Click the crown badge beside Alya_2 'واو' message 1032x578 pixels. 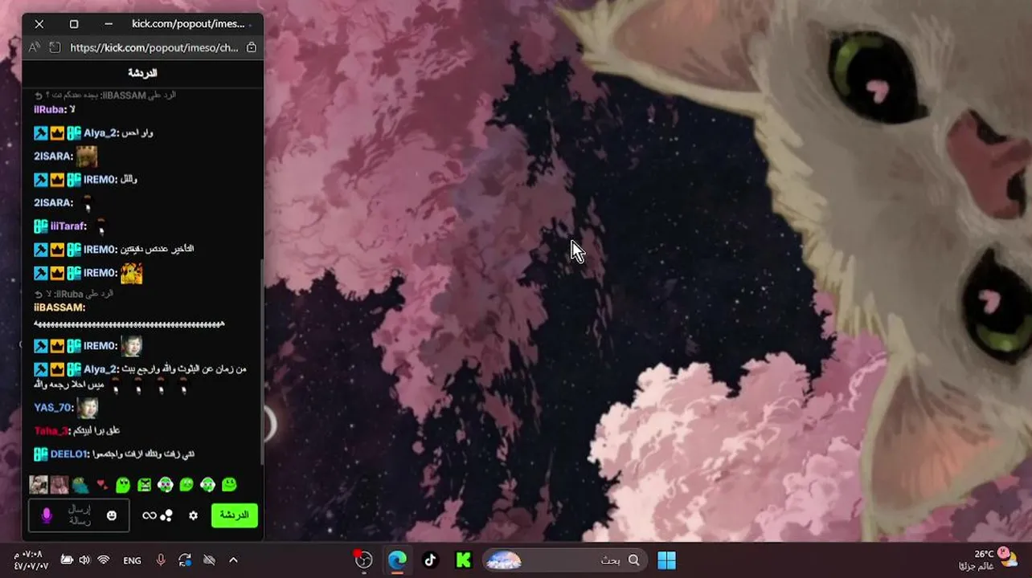coord(57,133)
